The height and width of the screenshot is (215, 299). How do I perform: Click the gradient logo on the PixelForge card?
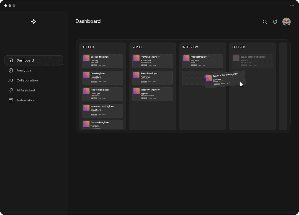(x=136, y=75)
